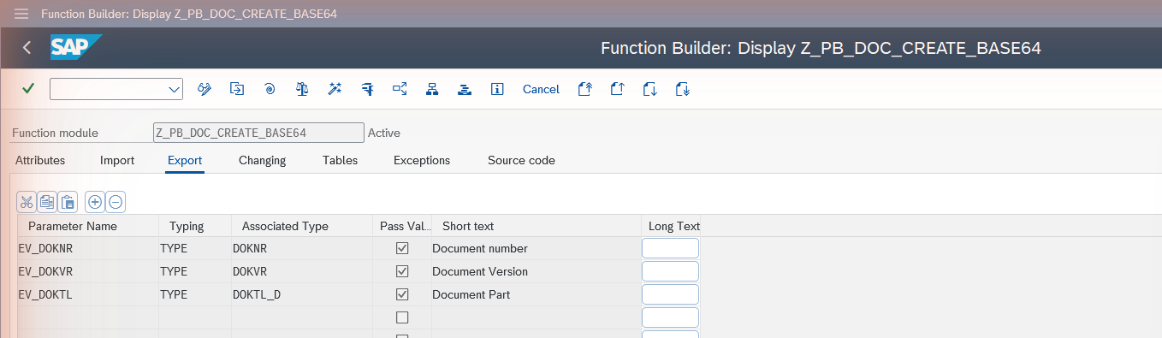Click the TYPE typing cell for EV_DOKTL
The height and width of the screenshot is (338, 1162).
click(195, 294)
